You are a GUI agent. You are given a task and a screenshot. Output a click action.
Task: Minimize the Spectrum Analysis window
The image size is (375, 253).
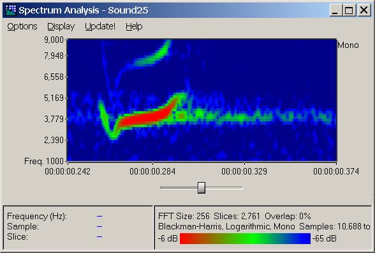335,10
